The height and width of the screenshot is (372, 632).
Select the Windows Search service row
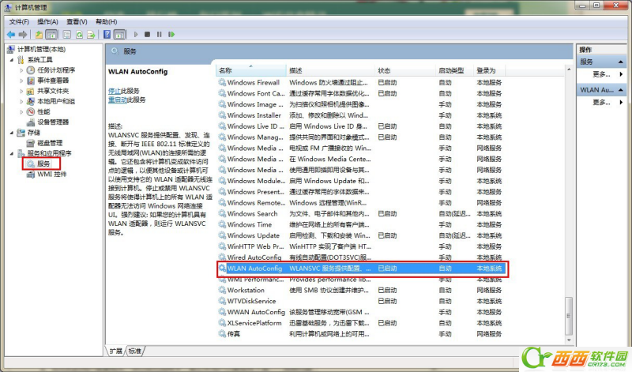pos(361,213)
